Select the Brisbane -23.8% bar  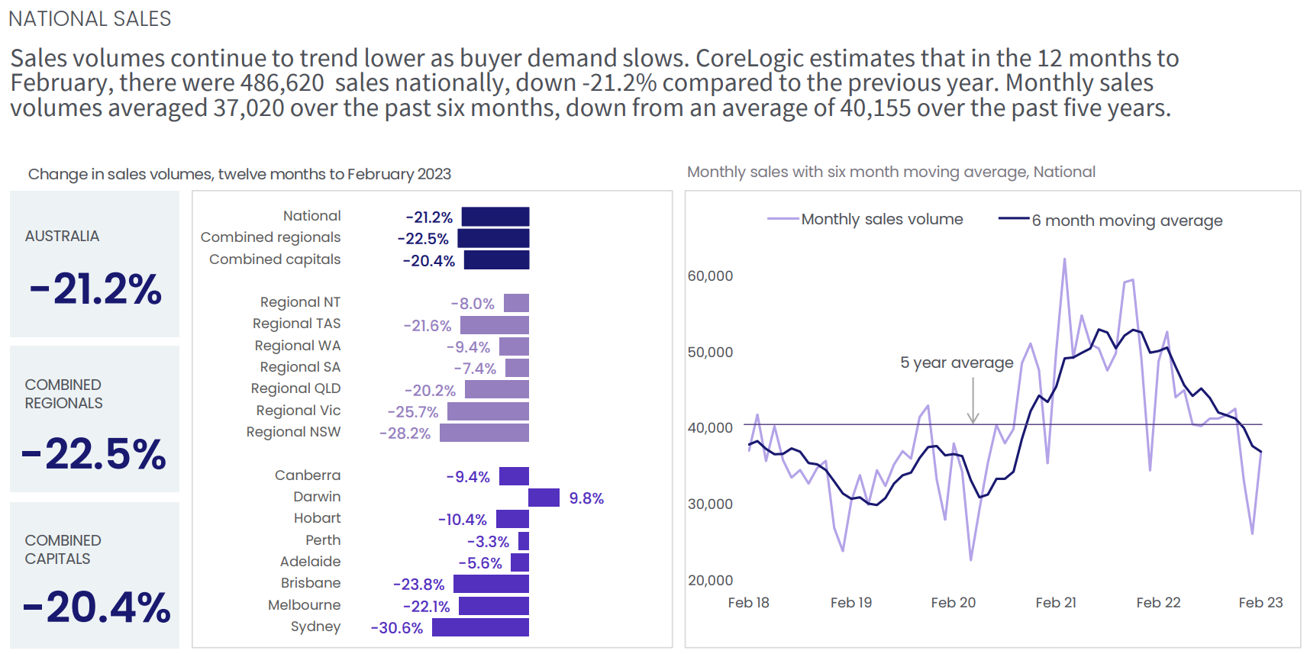click(491, 584)
